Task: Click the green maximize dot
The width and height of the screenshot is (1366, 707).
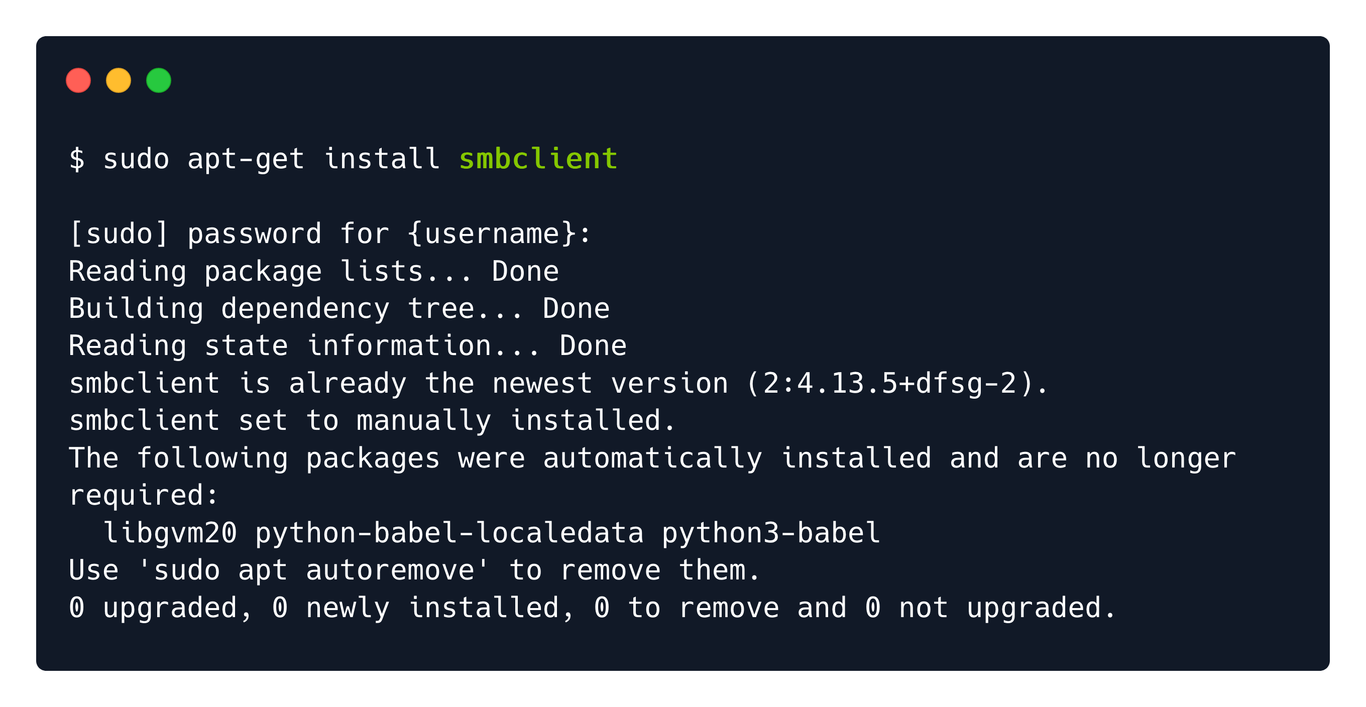Action: (x=159, y=81)
